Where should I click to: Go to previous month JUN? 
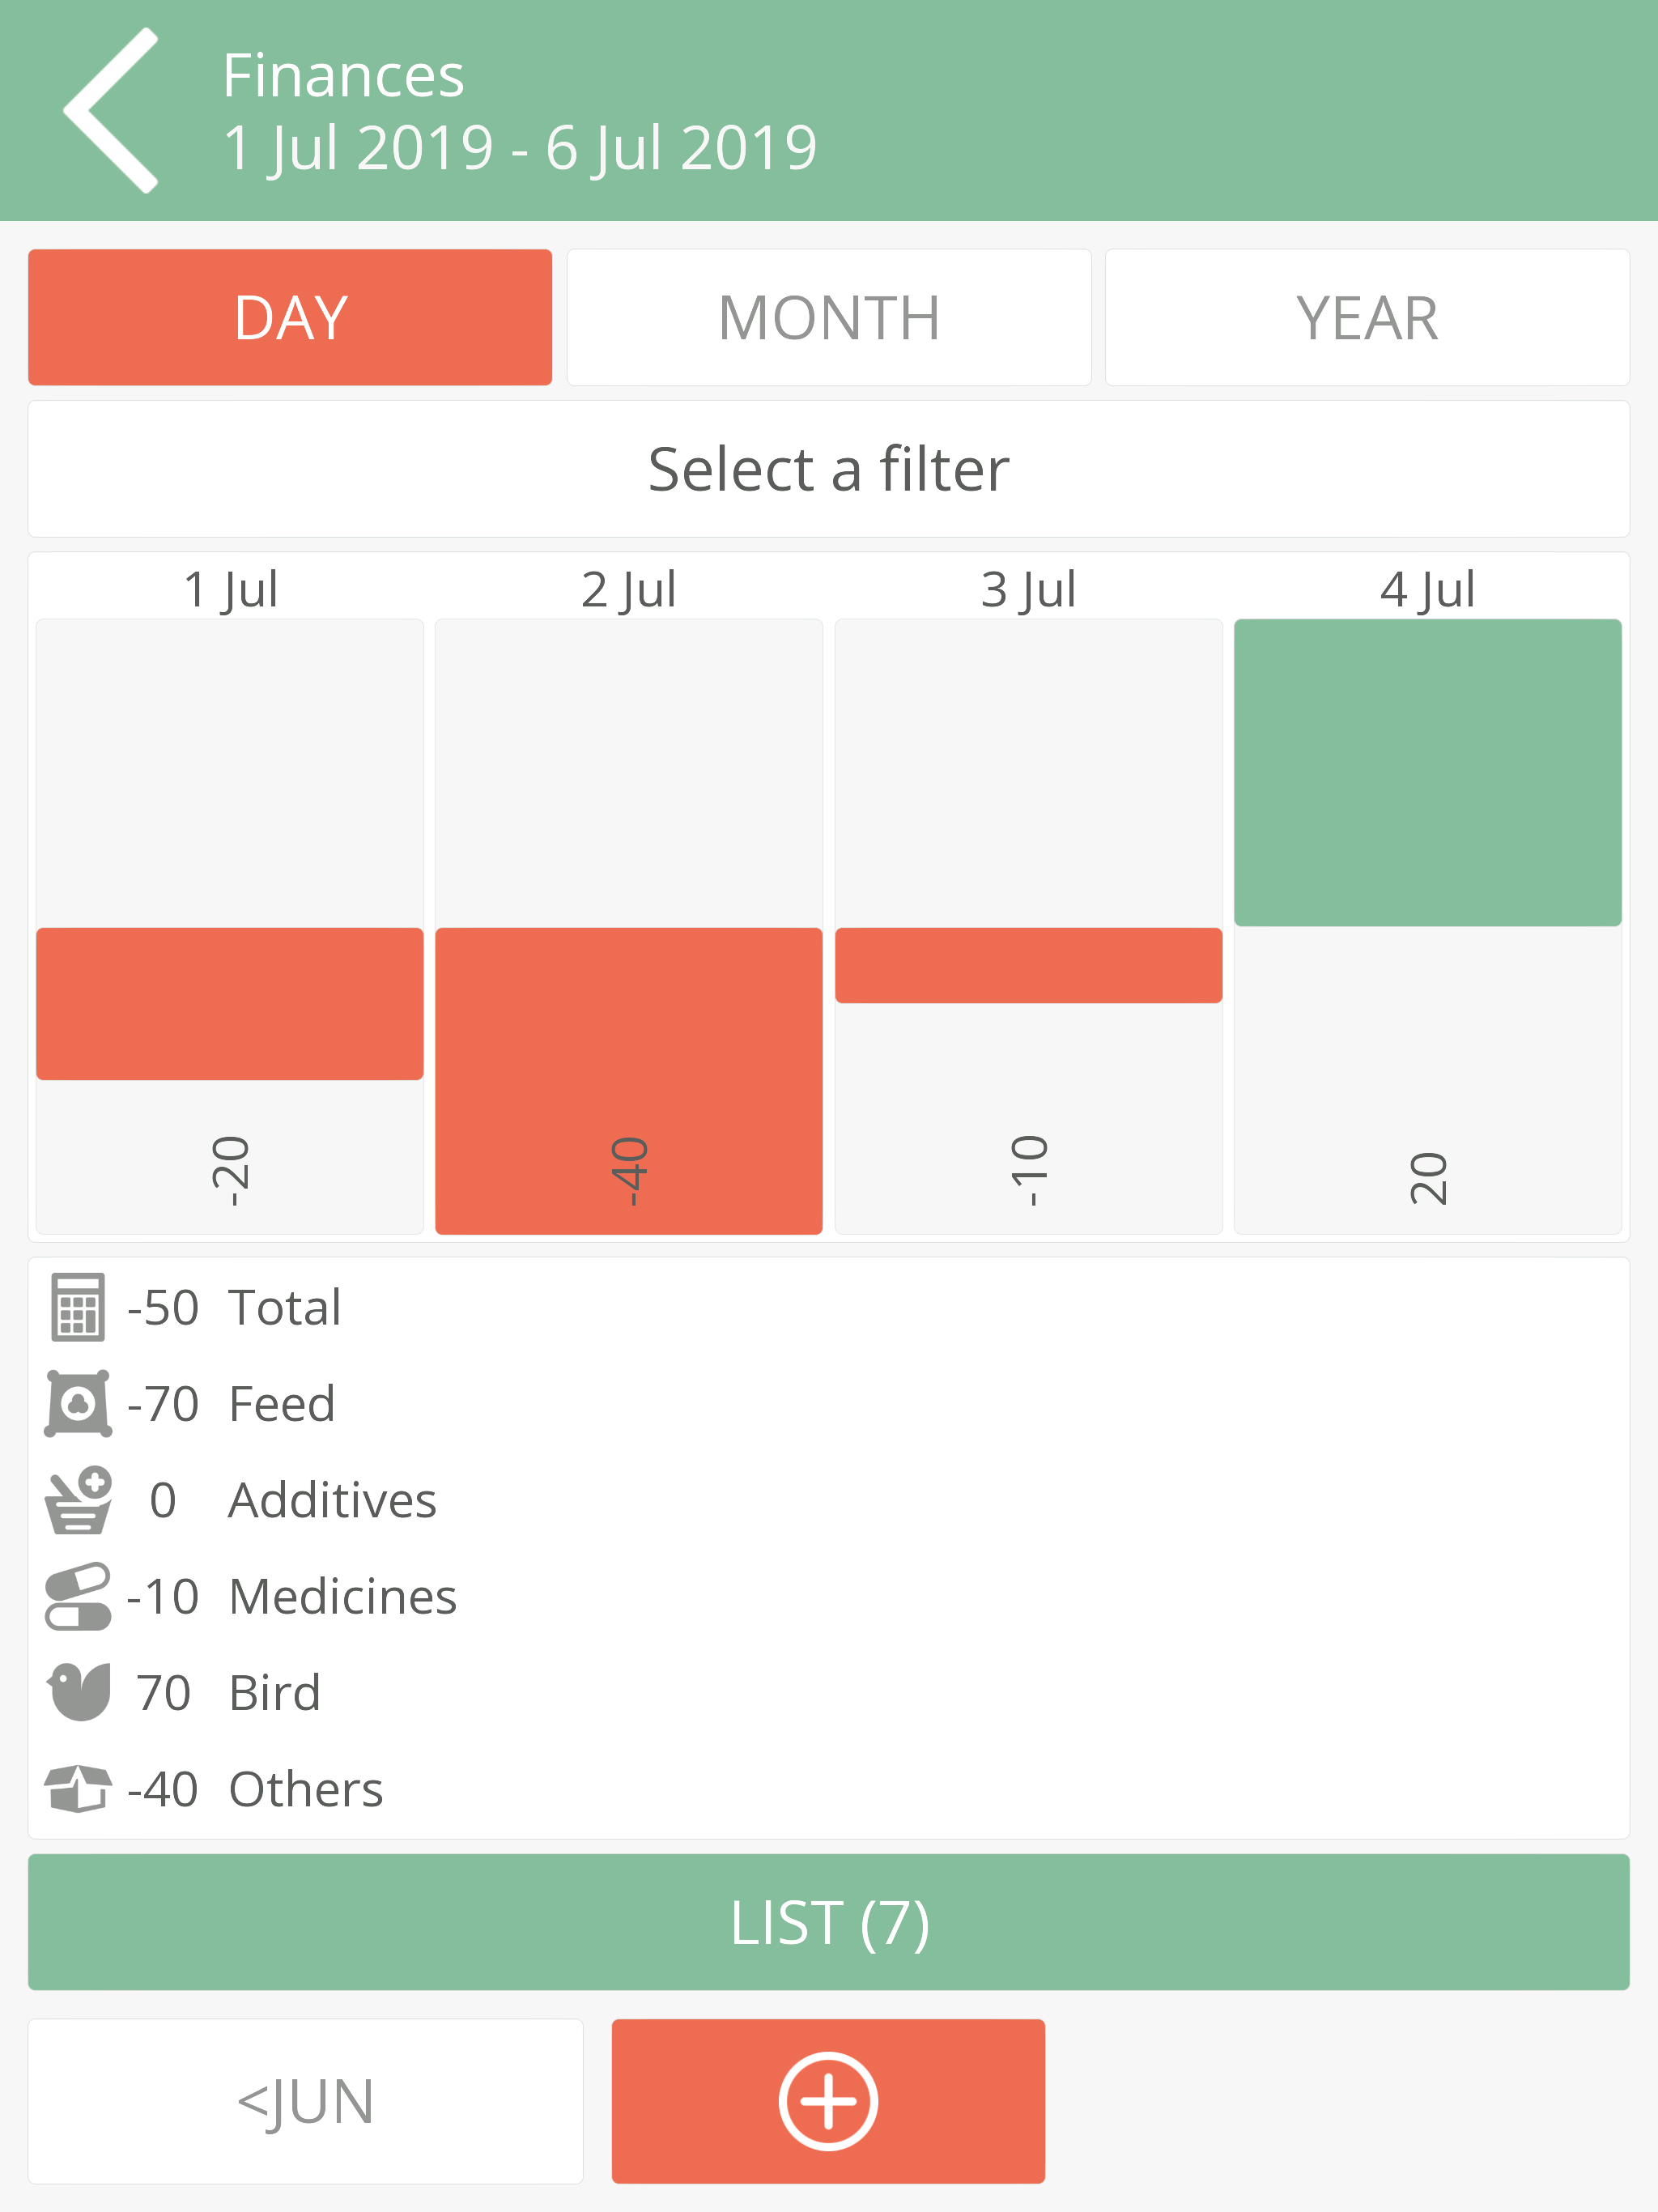(x=305, y=2101)
